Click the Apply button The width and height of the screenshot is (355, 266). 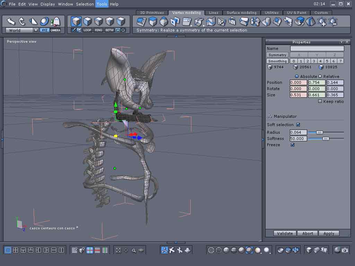[x=329, y=233]
